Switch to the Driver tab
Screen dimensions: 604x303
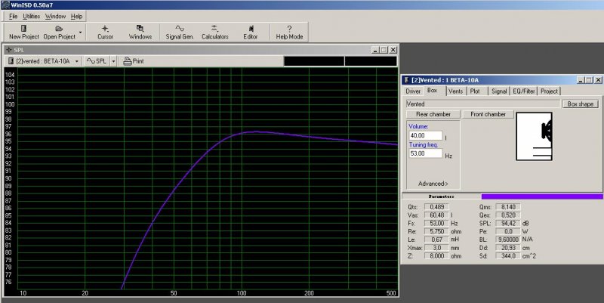[413, 91]
